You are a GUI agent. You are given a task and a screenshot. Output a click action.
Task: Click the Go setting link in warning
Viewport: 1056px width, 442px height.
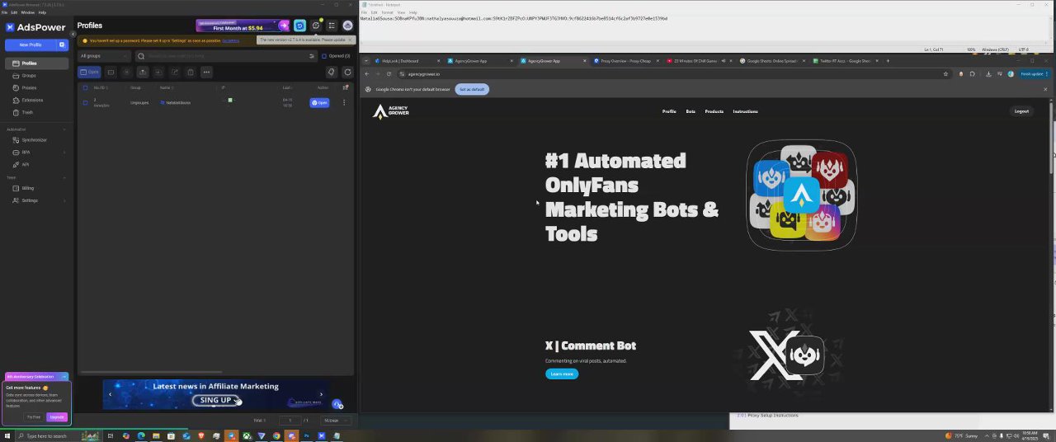[230, 40]
